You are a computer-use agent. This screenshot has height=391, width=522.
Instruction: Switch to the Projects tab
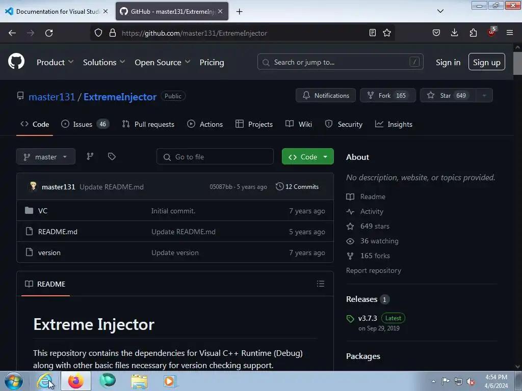pyautogui.click(x=254, y=124)
